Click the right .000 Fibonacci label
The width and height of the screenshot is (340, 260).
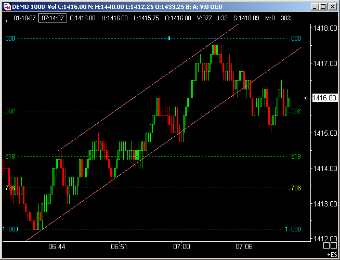(x=295, y=38)
